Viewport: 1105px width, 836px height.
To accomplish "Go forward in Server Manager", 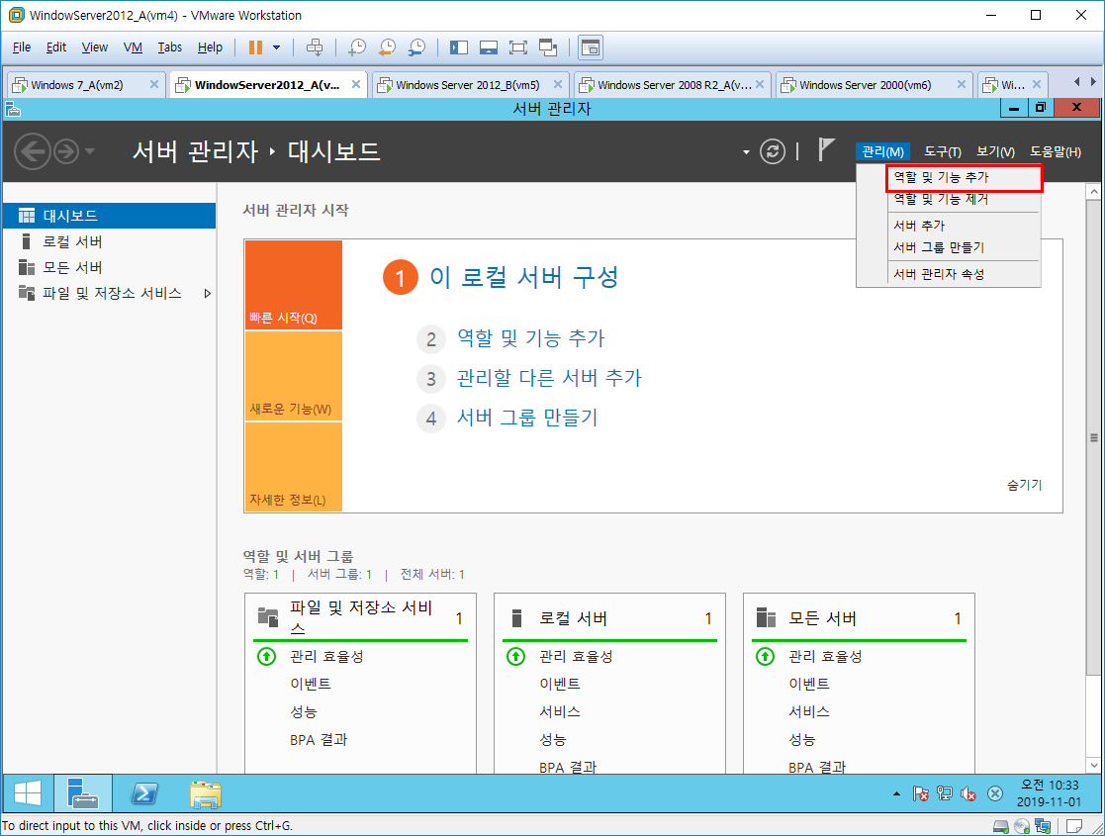I will (x=66, y=151).
